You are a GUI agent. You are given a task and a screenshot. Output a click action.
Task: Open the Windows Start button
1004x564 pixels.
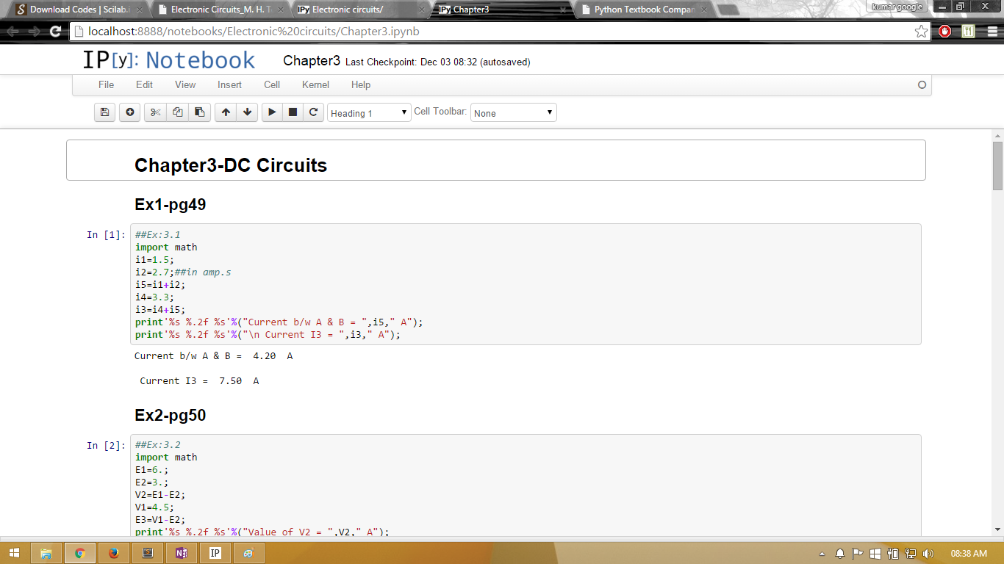coord(15,553)
